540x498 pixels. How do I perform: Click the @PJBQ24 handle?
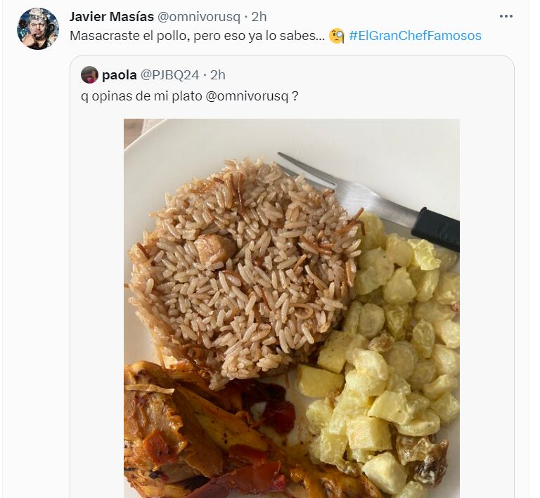[x=170, y=74]
